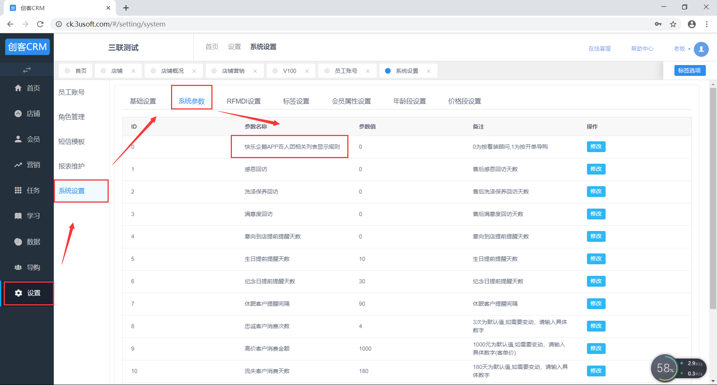Close the 店铺 tab
Image resolution: width=717 pixels, height=385 pixels.
pos(133,71)
